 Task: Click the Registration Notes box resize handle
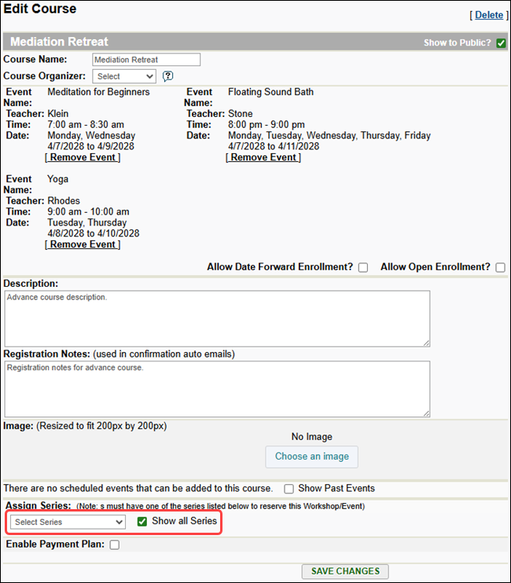426,413
